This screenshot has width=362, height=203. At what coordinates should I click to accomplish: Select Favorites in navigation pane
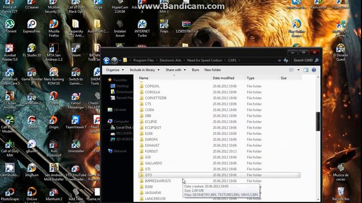(120, 80)
